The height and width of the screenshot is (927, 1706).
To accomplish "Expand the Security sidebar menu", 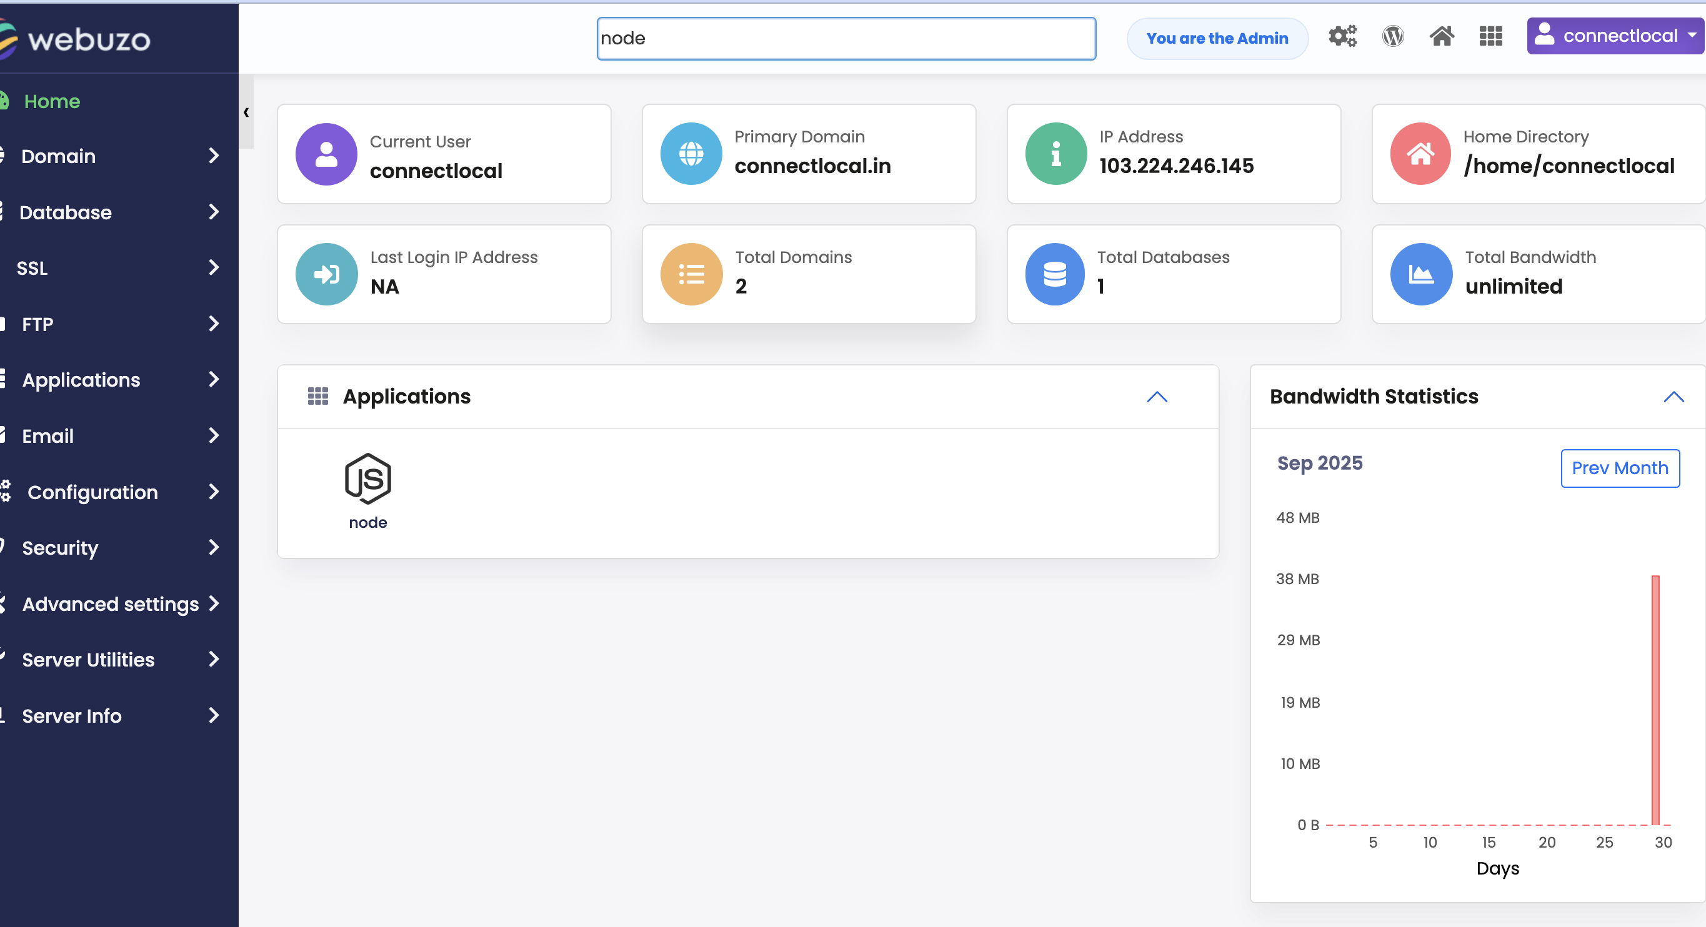I will [119, 548].
